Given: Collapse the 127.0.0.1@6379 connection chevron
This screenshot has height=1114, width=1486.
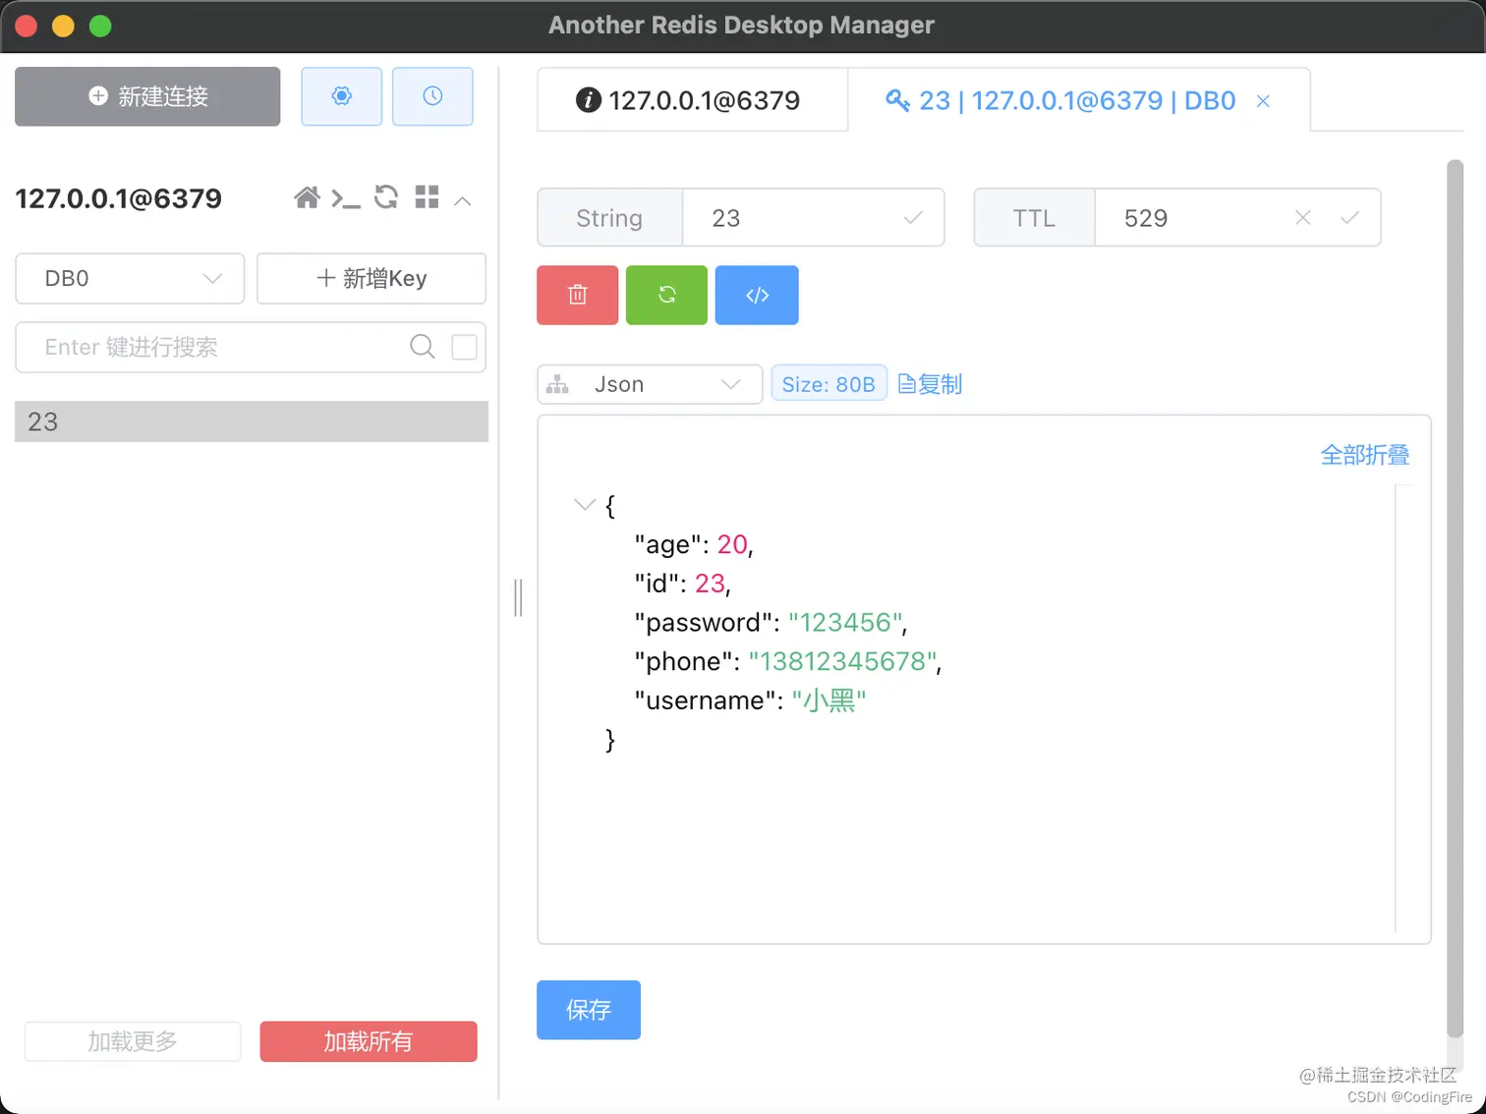Looking at the screenshot, I should [x=463, y=200].
